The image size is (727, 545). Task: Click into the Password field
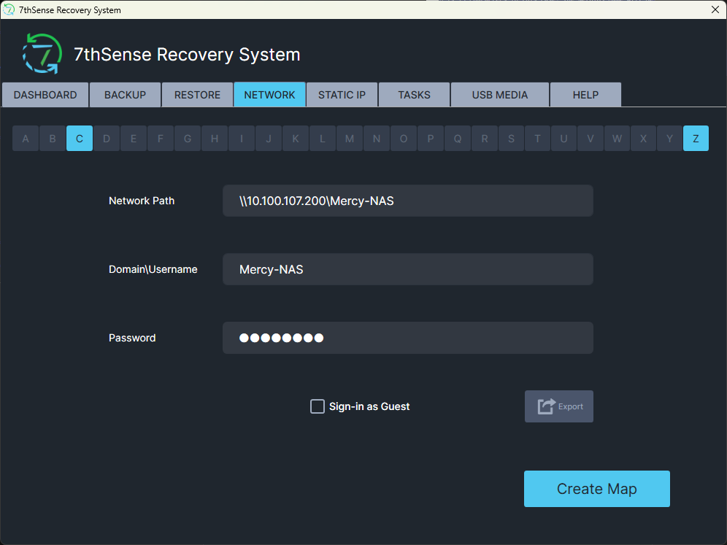tap(408, 338)
